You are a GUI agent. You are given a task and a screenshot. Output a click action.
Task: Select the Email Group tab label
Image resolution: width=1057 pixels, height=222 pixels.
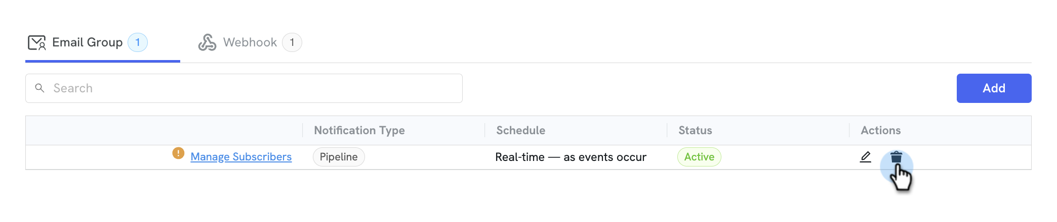[87, 42]
